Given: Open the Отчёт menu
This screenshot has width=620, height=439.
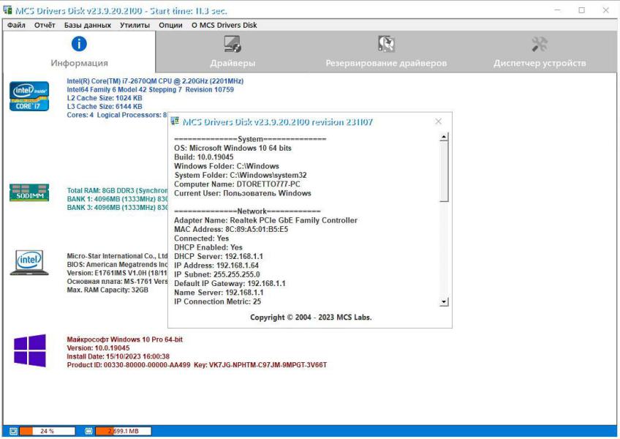Looking at the screenshot, I should coord(45,25).
